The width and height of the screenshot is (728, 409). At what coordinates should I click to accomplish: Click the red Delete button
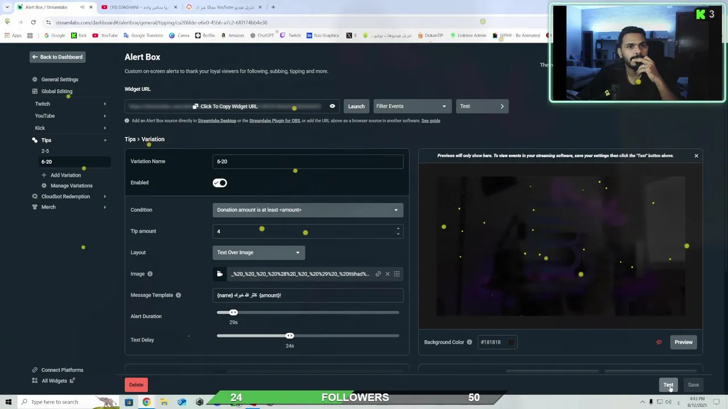tap(136, 385)
